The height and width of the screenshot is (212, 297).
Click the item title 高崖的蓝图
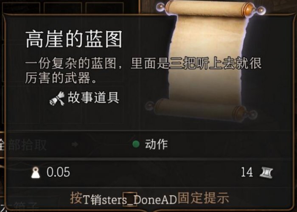pyautogui.click(x=74, y=39)
